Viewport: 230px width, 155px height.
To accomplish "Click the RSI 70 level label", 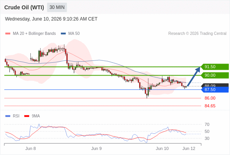I will point(207,124).
